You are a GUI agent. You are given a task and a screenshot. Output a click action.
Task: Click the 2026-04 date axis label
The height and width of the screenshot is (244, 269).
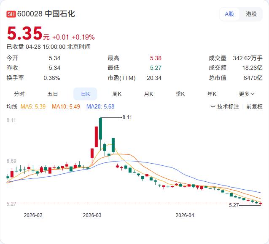point(185,215)
